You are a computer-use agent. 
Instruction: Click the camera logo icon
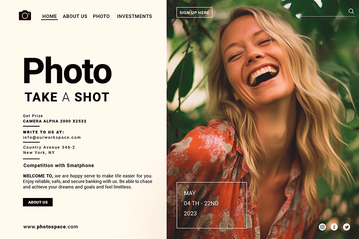25,15
